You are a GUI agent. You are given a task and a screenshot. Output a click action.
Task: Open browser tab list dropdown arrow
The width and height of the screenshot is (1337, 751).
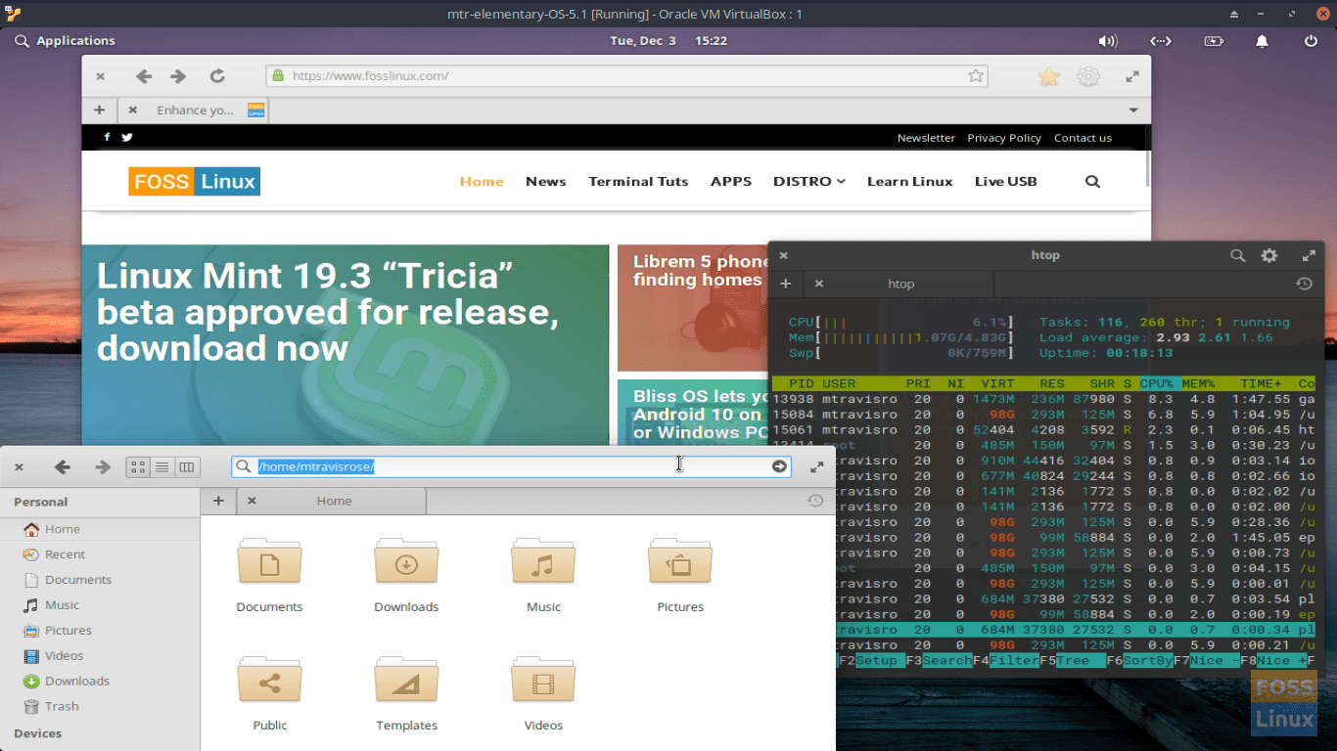point(1133,110)
